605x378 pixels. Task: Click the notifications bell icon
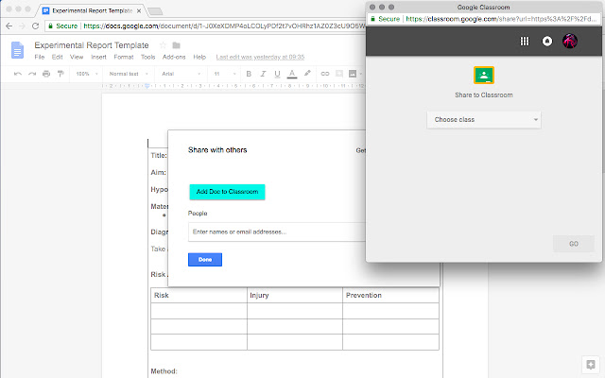(547, 41)
